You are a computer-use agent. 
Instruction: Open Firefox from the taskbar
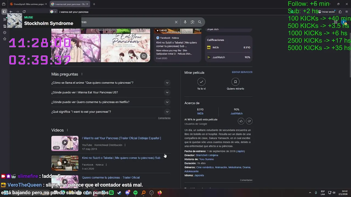click(x=160, y=193)
